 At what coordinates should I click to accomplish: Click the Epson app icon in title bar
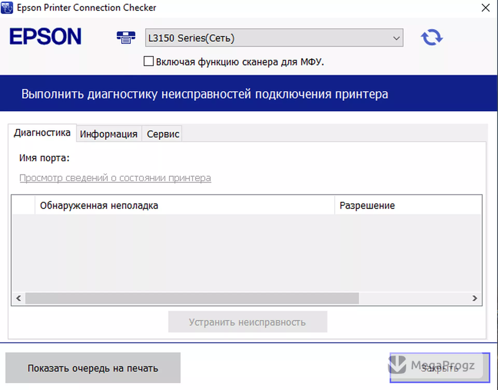click(x=7, y=8)
